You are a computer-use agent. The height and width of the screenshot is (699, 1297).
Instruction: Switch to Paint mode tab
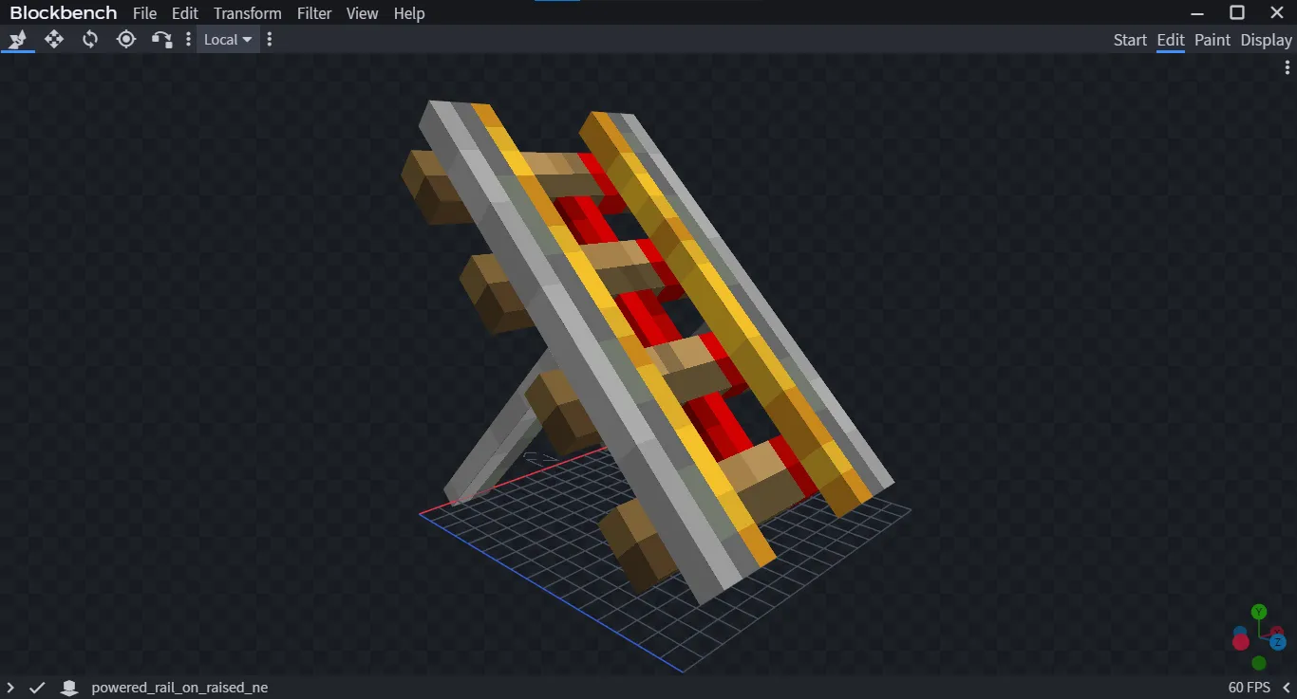tap(1212, 40)
